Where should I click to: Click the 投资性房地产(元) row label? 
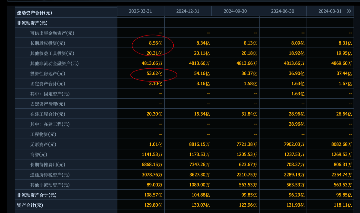click(x=48, y=74)
